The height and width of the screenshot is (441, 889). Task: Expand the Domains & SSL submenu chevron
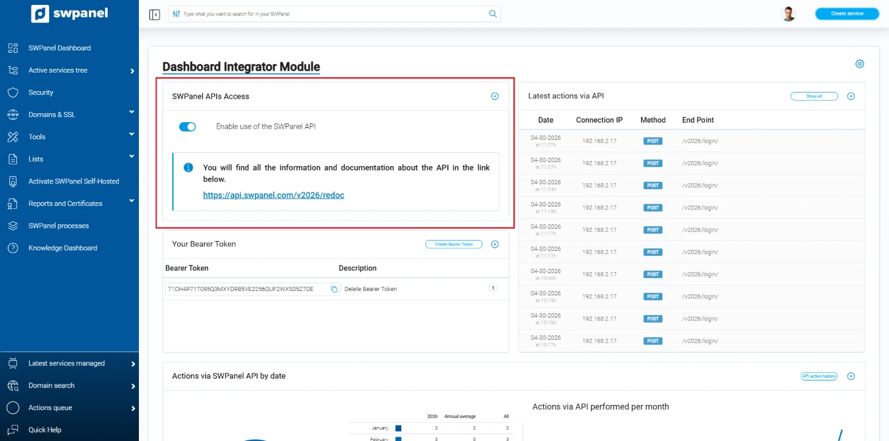point(132,112)
